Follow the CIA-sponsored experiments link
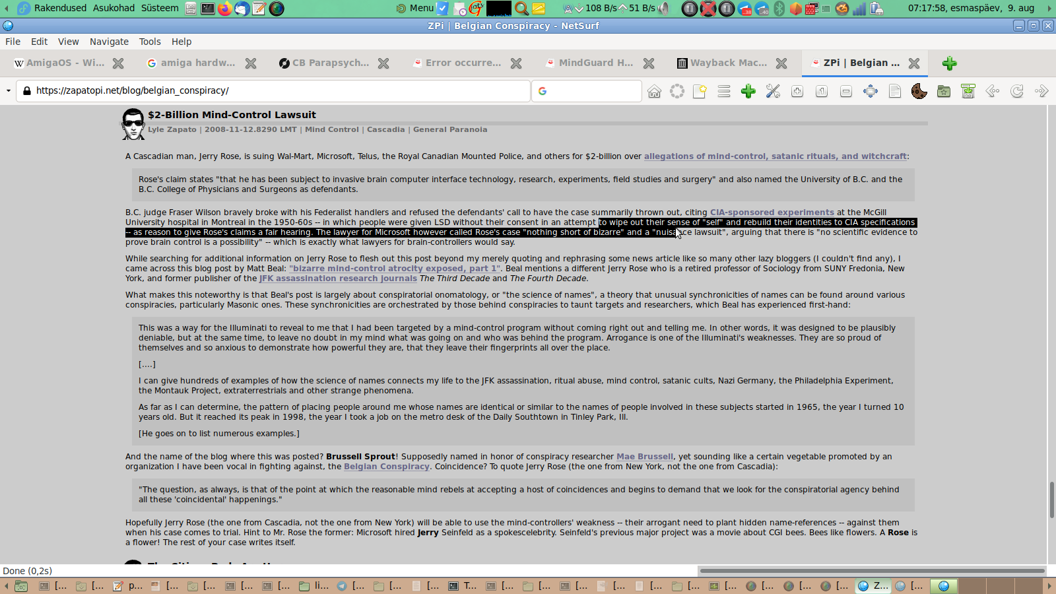 click(772, 213)
